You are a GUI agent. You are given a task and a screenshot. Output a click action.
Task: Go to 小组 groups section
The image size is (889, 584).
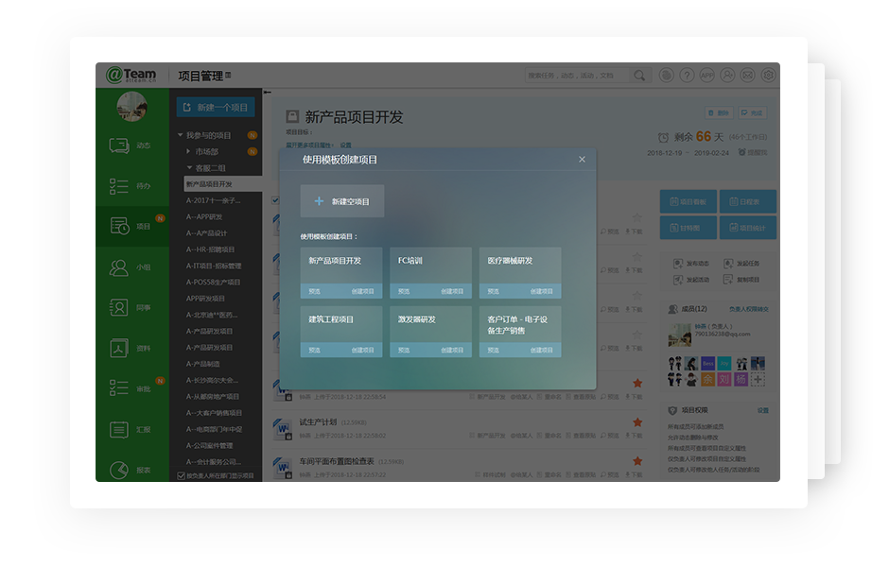(x=131, y=267)
